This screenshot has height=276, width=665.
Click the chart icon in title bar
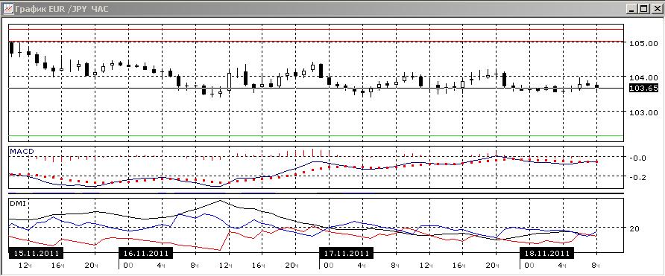click(x=7, y=8)
